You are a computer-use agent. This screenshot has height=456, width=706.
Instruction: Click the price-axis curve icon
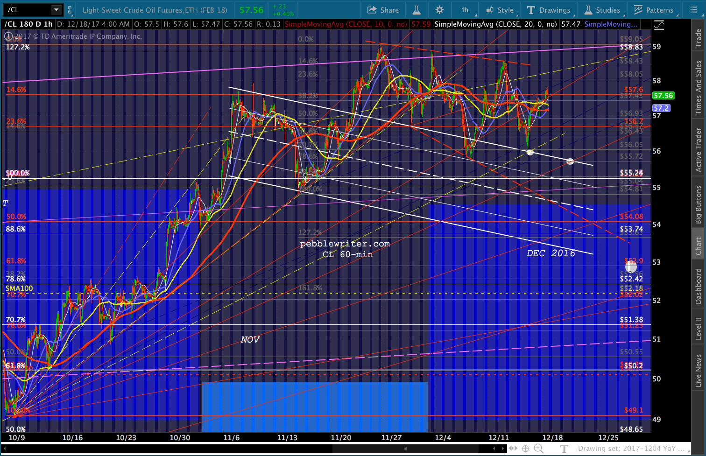pyautogui.click(x=659, y=25)
